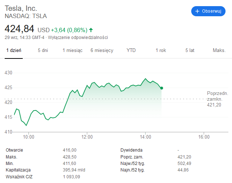The width and height of the screenshot is (232, 183).
Task: Select the 1 dzień tab
Action: pyautogui.click(x=14, y=50)
